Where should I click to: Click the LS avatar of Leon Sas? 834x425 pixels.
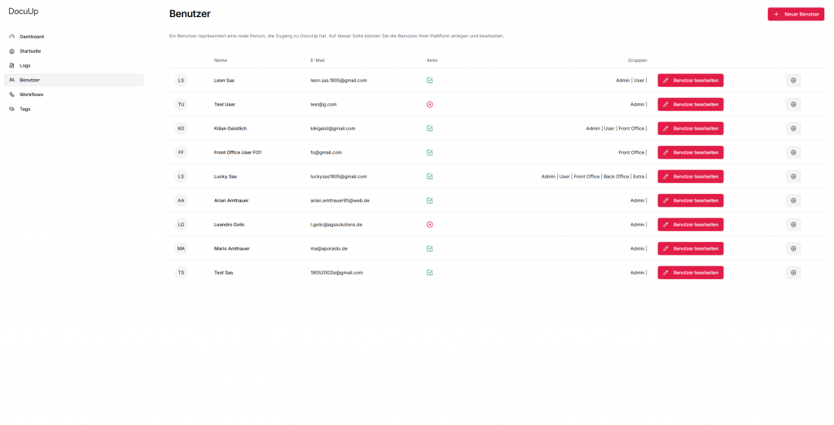pos(181,81)
